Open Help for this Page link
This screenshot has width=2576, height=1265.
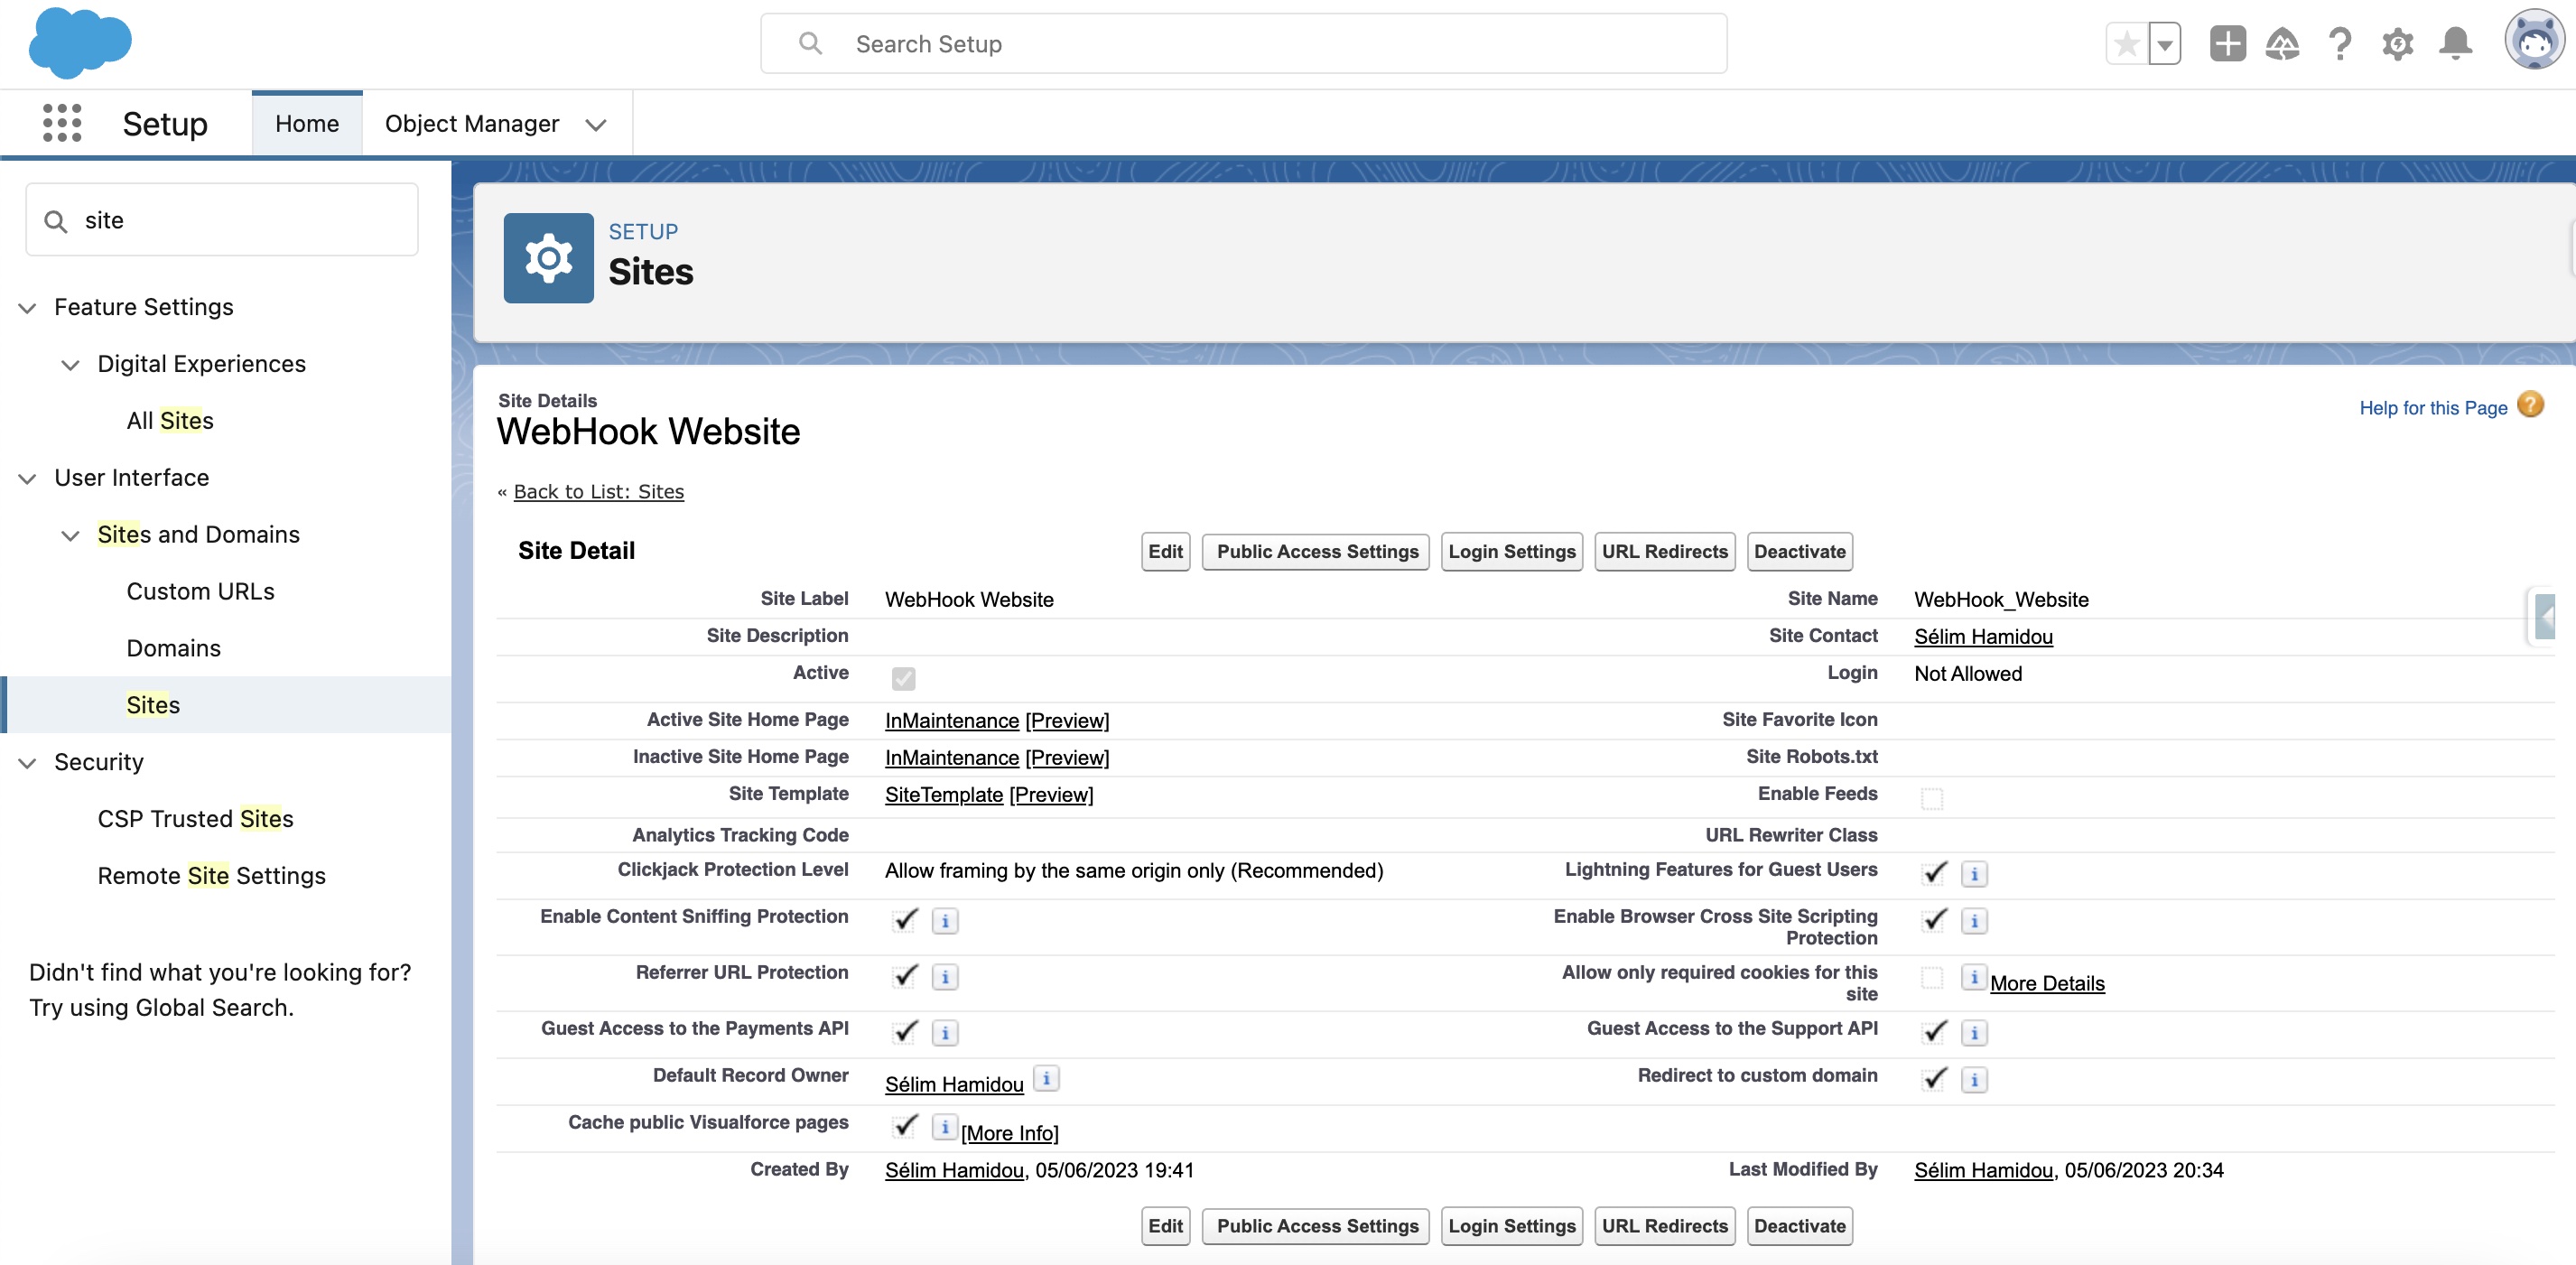[2433, 408]
